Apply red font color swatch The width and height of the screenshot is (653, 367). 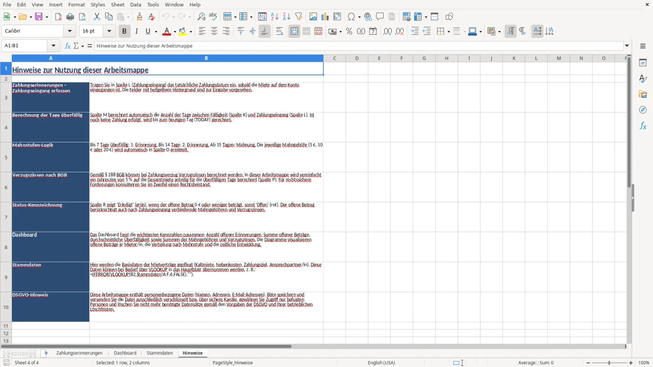[167, 32]
